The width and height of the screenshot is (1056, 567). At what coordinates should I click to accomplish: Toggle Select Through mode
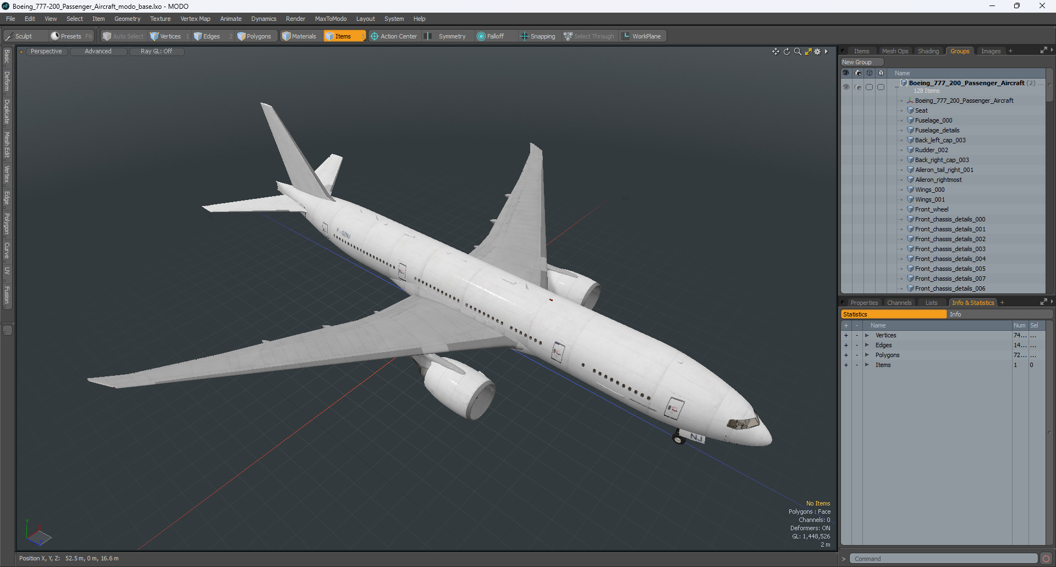coord(590,36)
